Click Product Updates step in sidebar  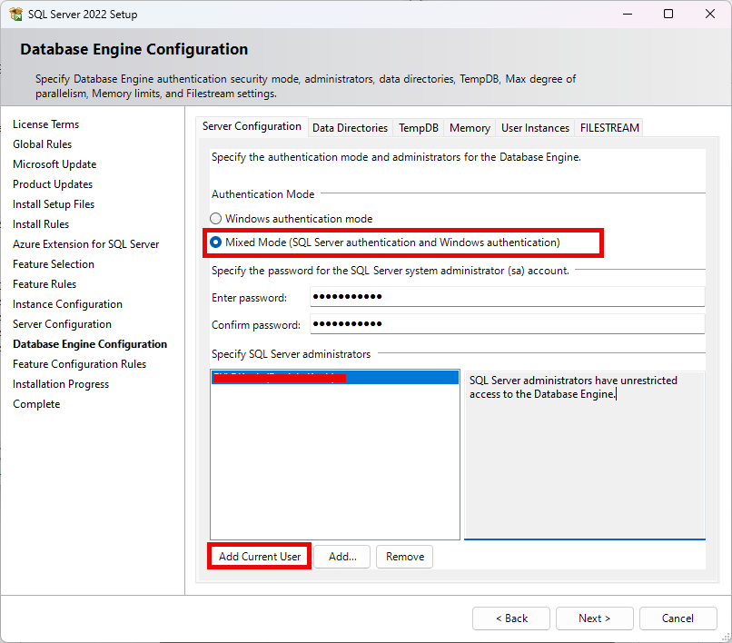(53, 184)
